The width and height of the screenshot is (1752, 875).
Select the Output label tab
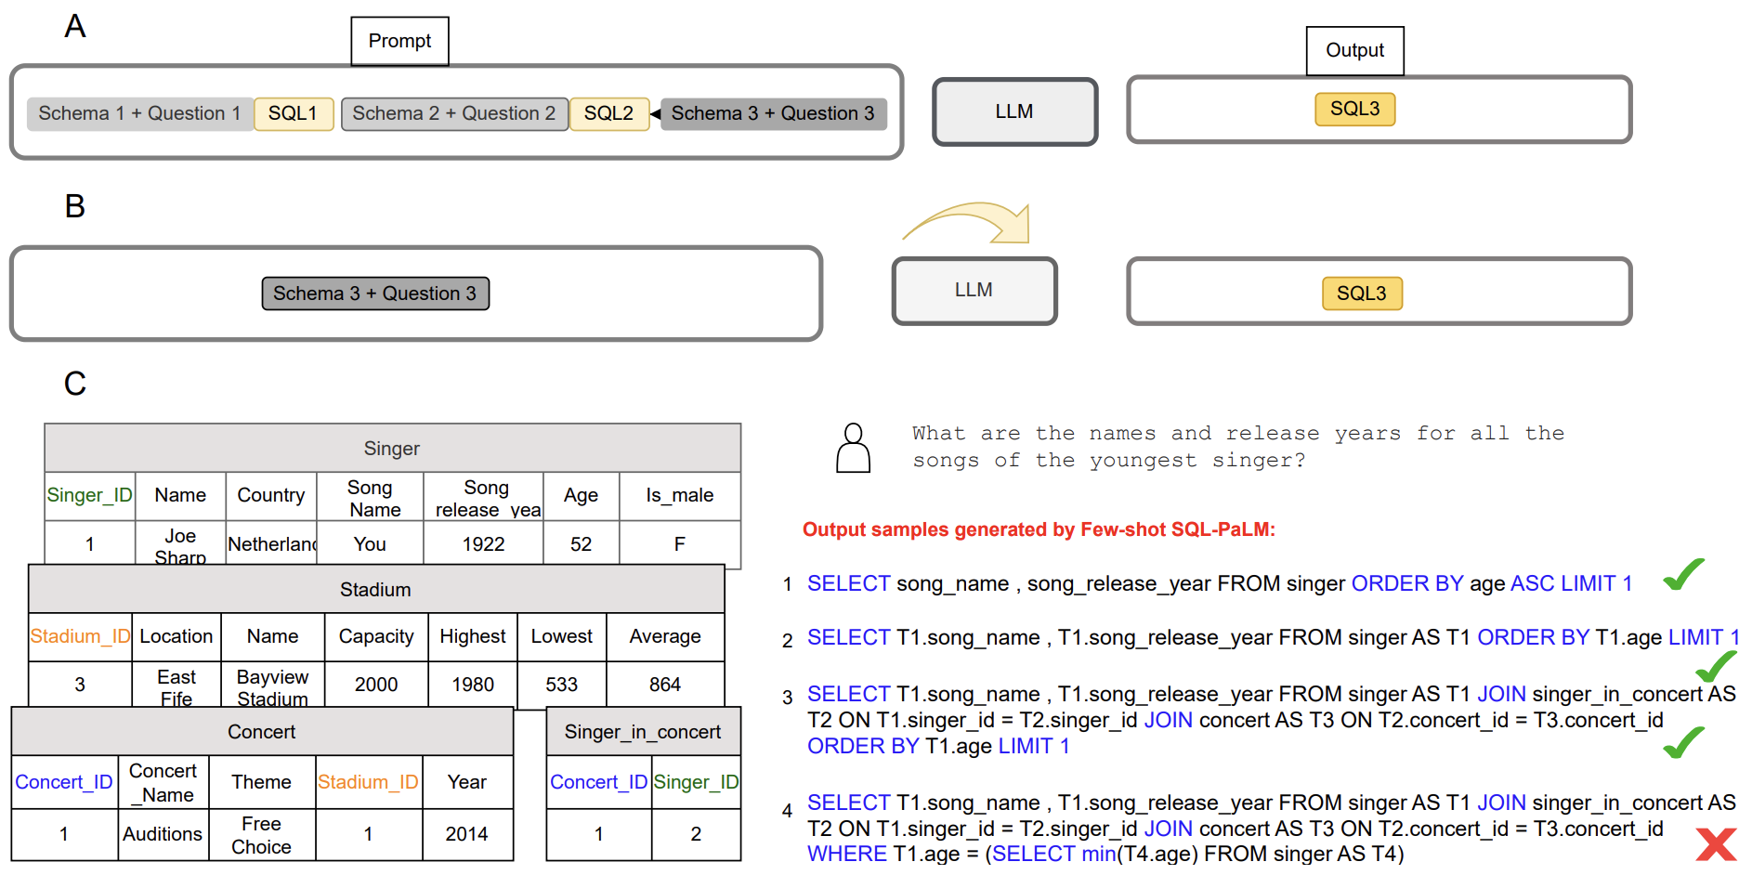pos(1354,51)
